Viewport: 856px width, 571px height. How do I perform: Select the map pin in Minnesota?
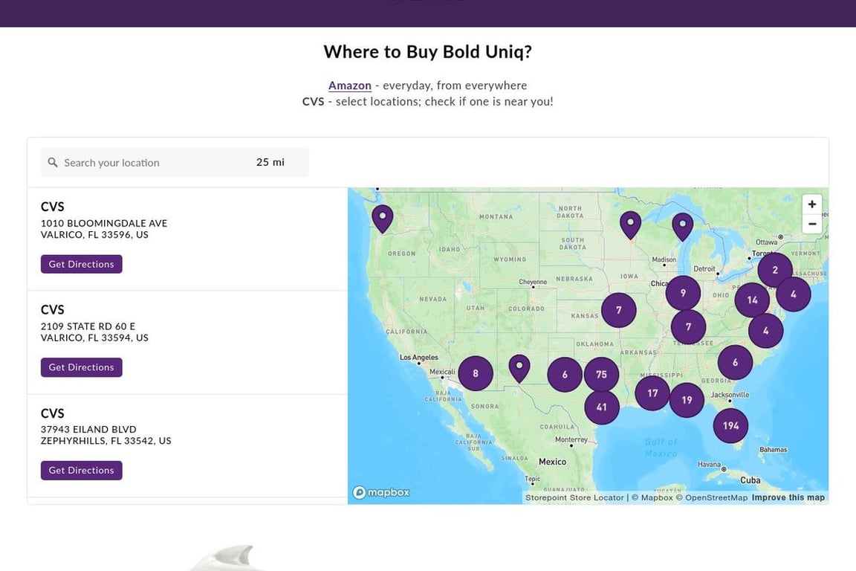pos(631,225)
